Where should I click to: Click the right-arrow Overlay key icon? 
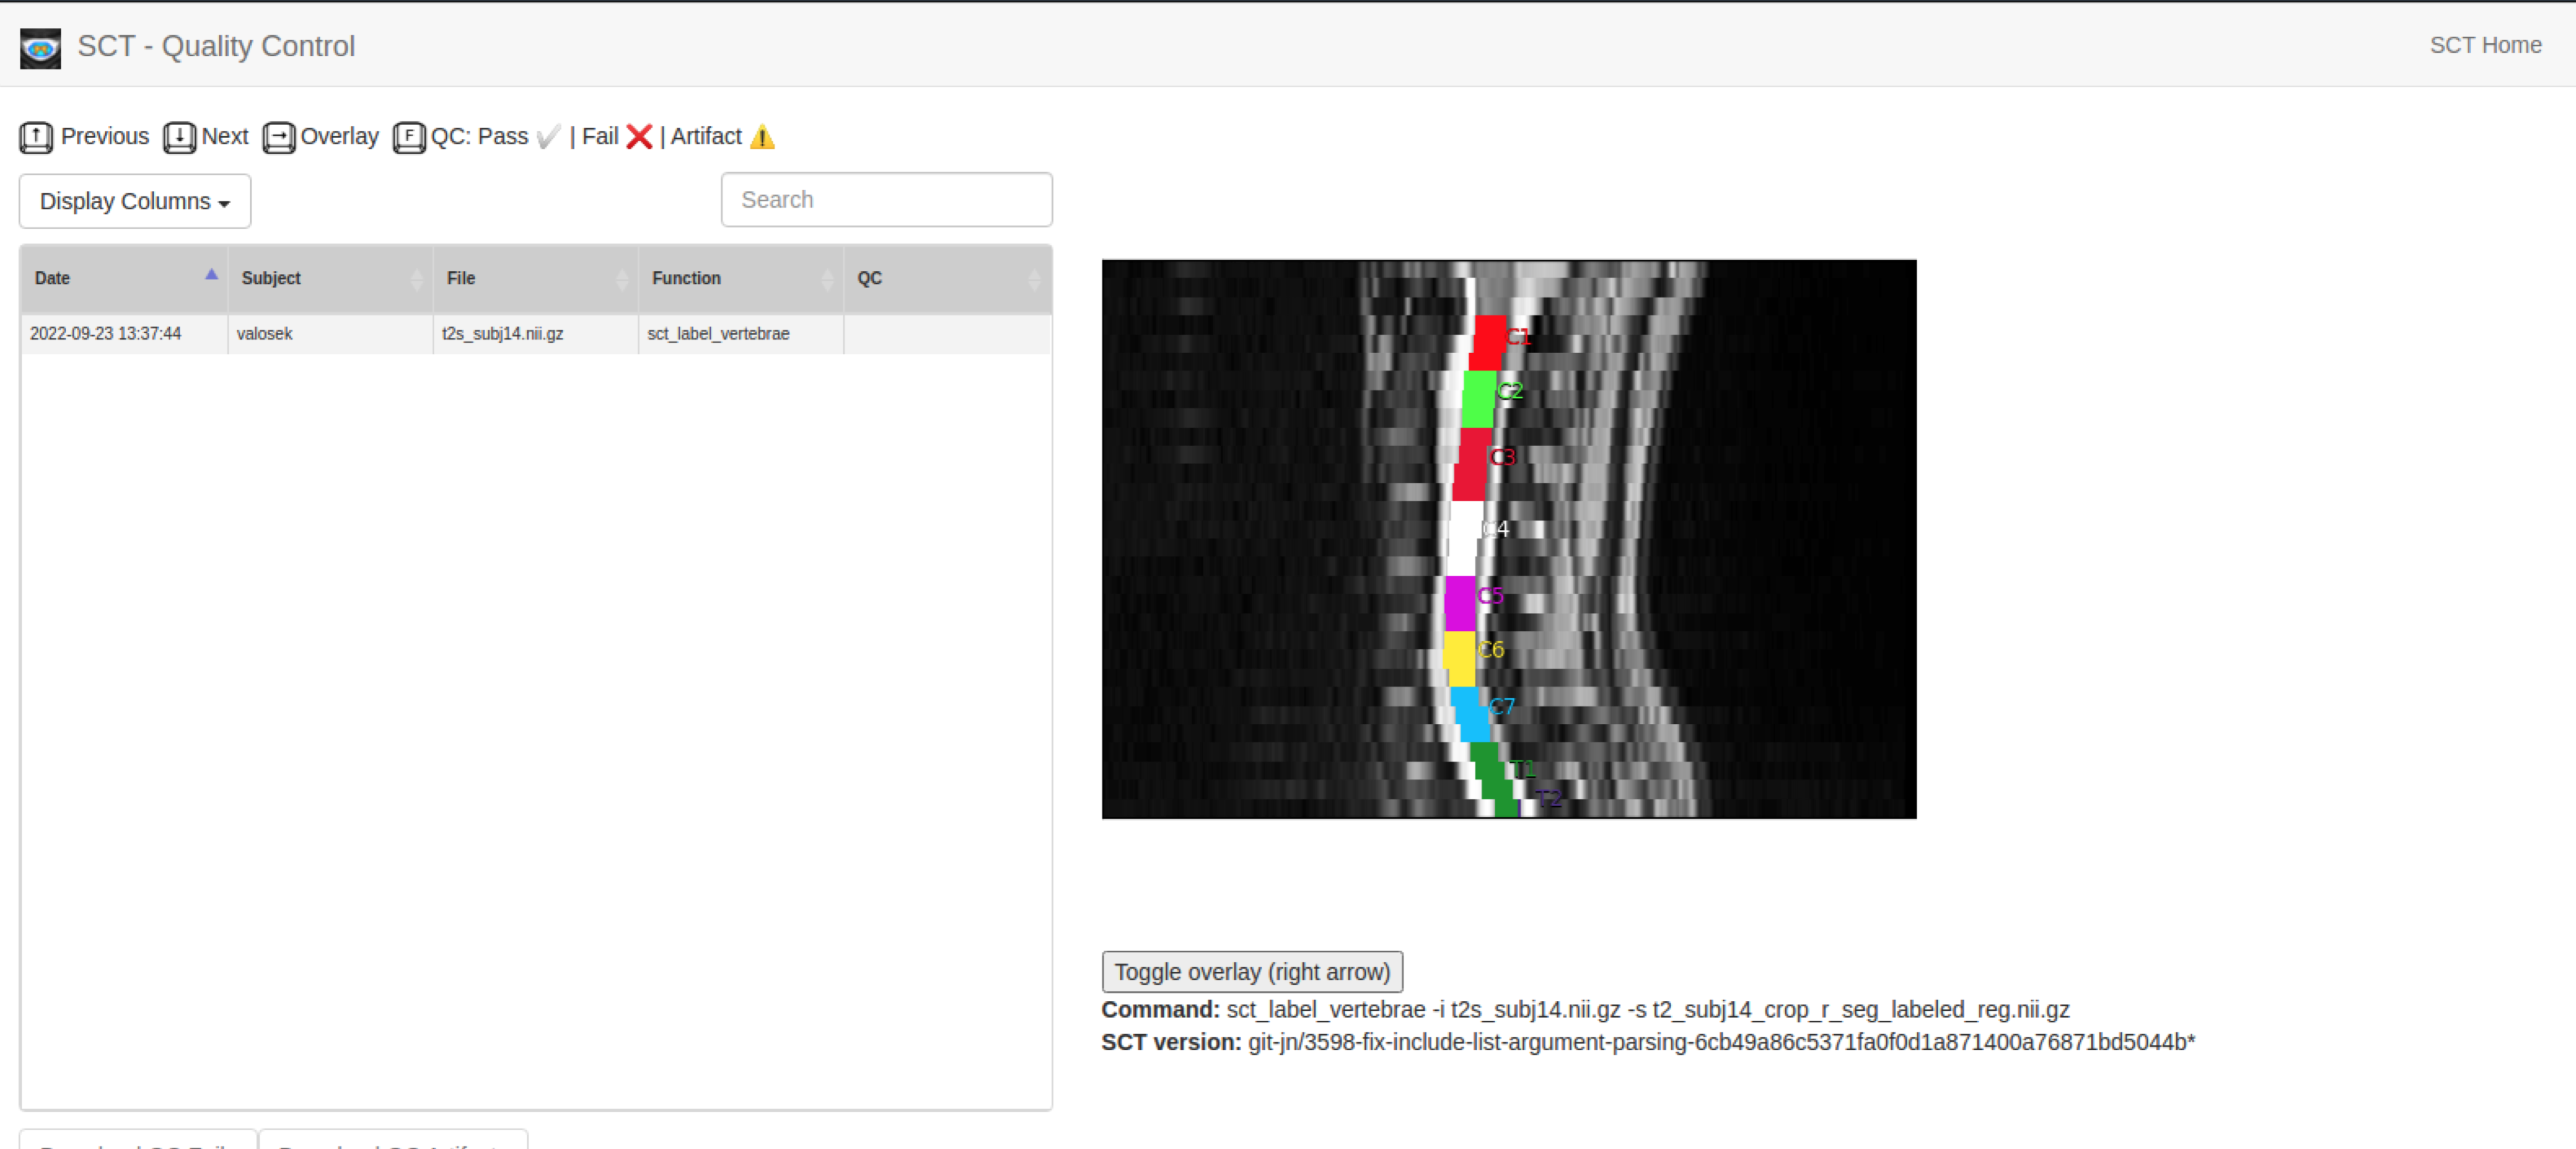pyautogui.click(x=278, y=137)
